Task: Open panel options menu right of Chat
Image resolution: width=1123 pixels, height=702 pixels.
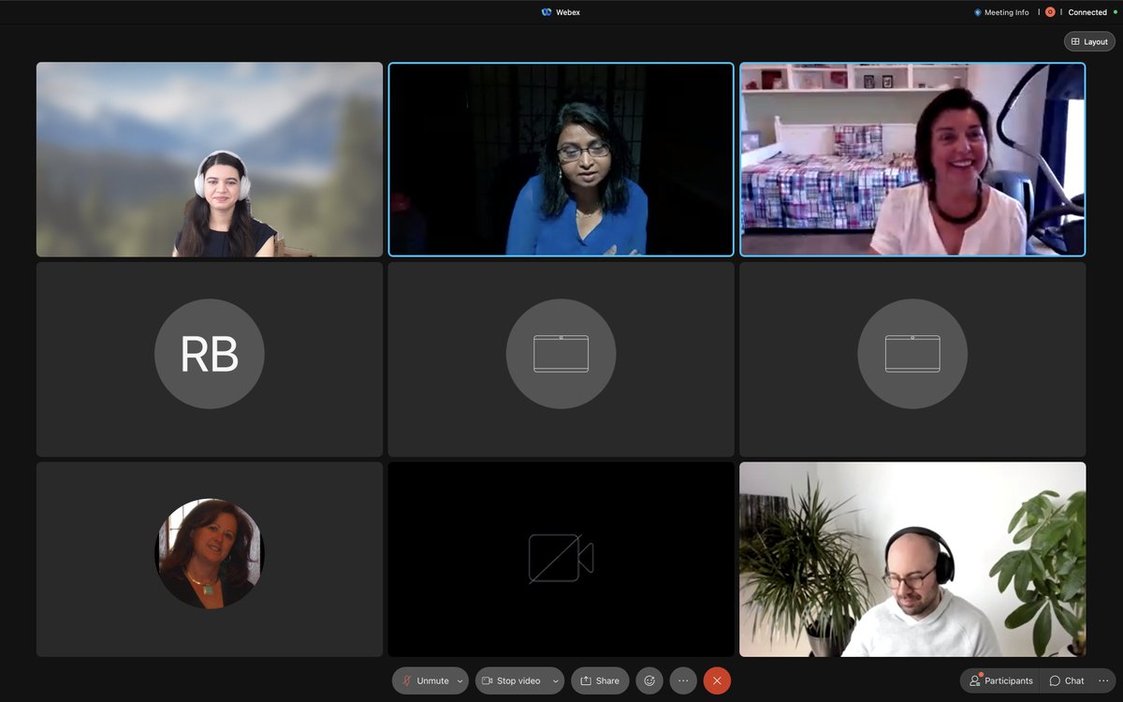Action: click(1103, 680)
